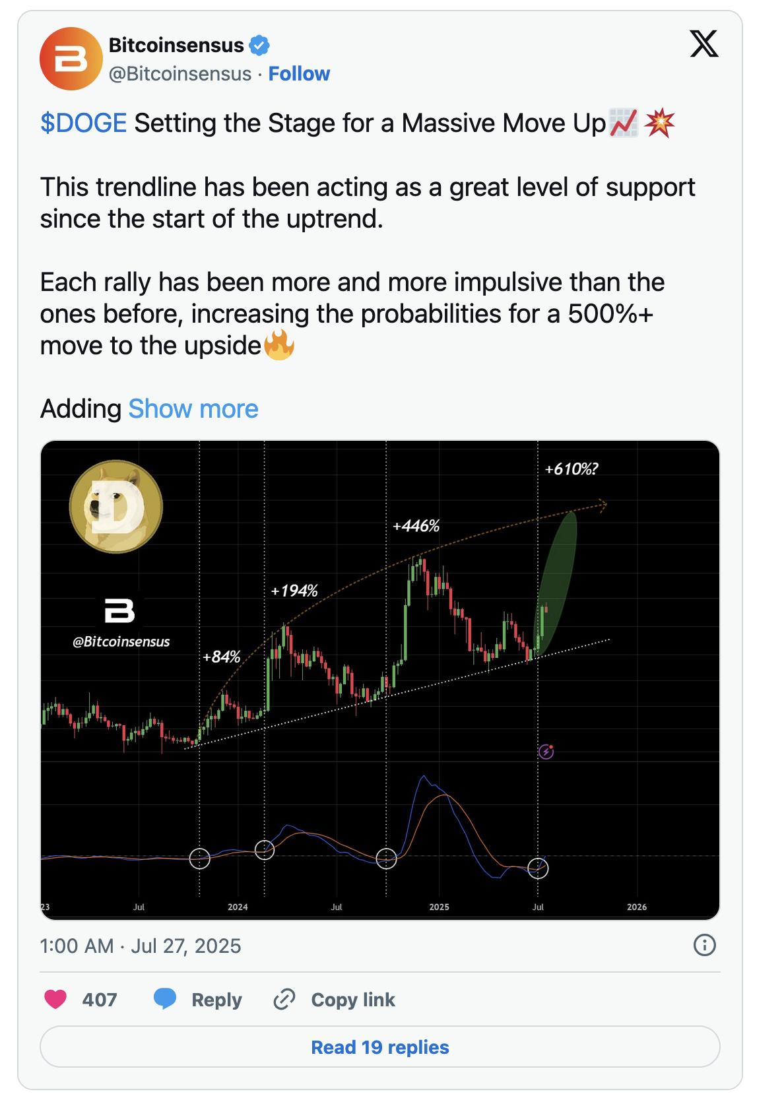Image resolution: width=784 pixels, height=1102 pixels.
Task: Click the copy link chain icon
Action: pos(284,999)
